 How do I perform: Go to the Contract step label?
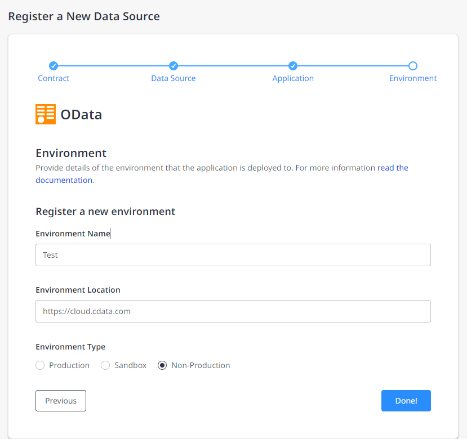tap(54, 78)
